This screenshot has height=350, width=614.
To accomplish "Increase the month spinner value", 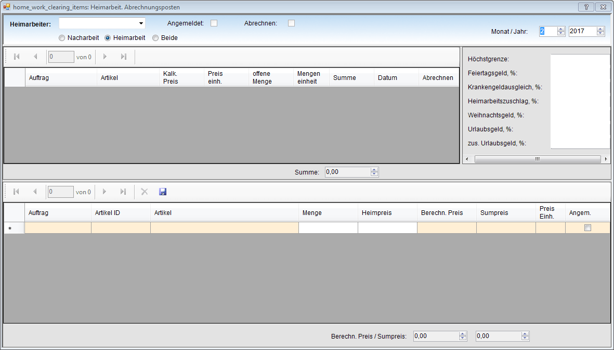I will point(560,29).
